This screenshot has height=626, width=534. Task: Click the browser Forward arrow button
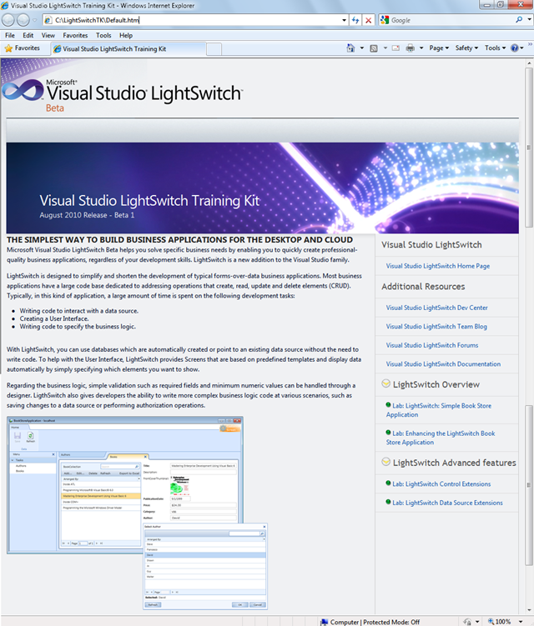click(x=23, y=20)
